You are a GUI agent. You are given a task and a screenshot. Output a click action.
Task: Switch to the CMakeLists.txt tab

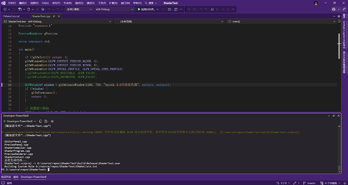[x=11, y=17]
